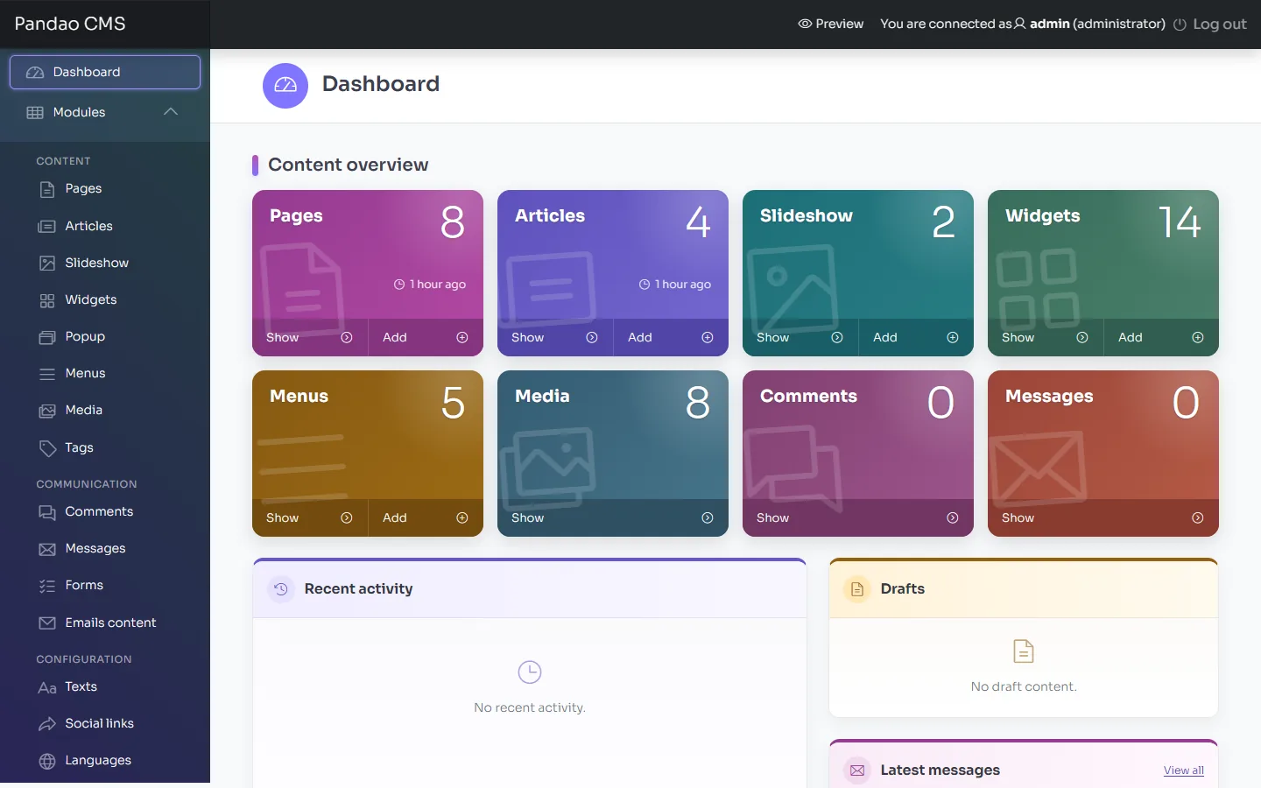Show comments from the Comments card
The height and width of the screenshot is (788, 1261).
858,517
